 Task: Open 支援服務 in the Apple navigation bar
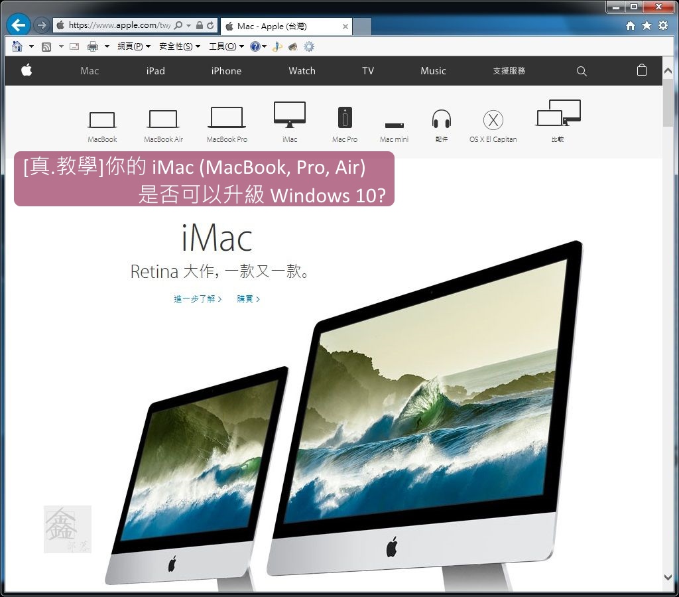click(509, 70)
